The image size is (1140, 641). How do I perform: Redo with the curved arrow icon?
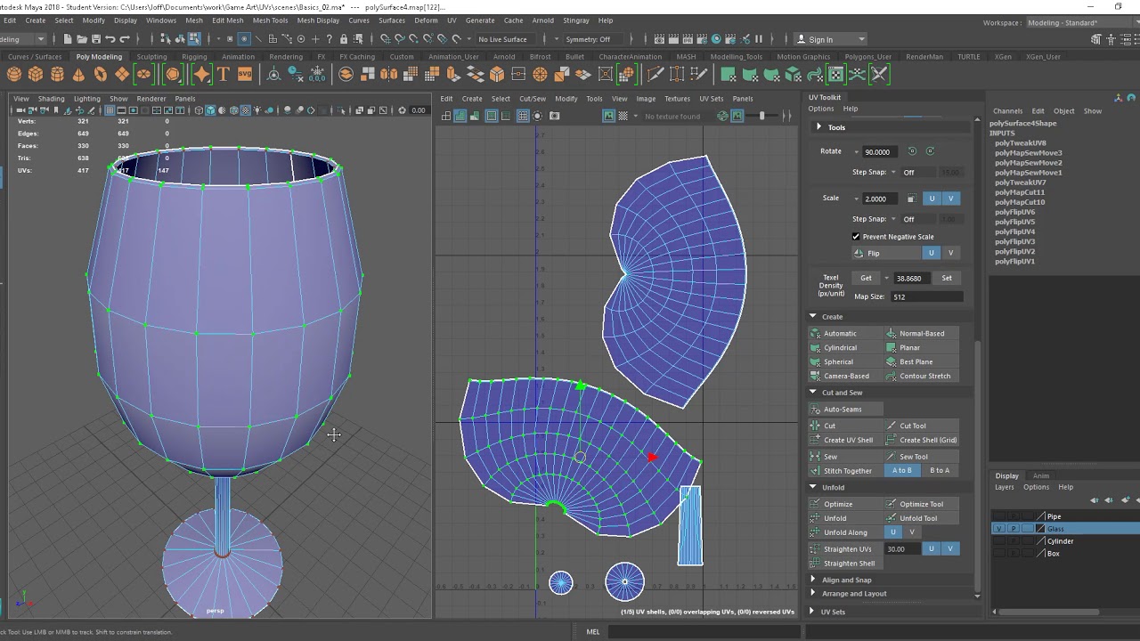124,39
